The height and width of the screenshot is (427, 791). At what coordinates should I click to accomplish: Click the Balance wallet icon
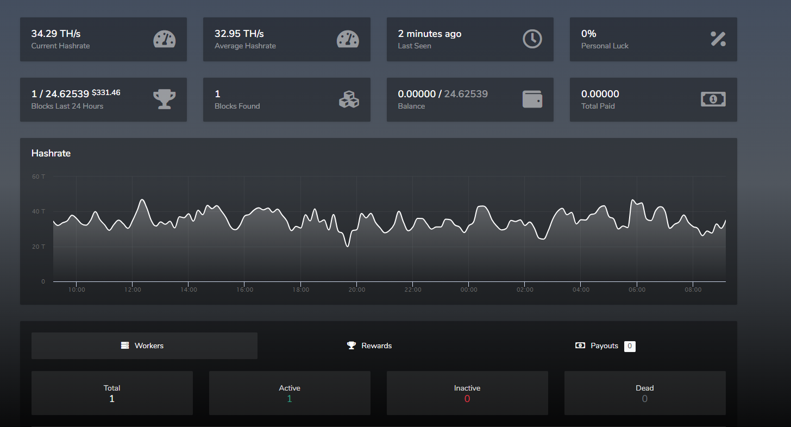point(532,99)
